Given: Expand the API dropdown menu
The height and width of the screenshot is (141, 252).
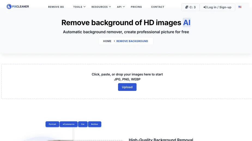Looking at the screenshot, I should 121,7.
